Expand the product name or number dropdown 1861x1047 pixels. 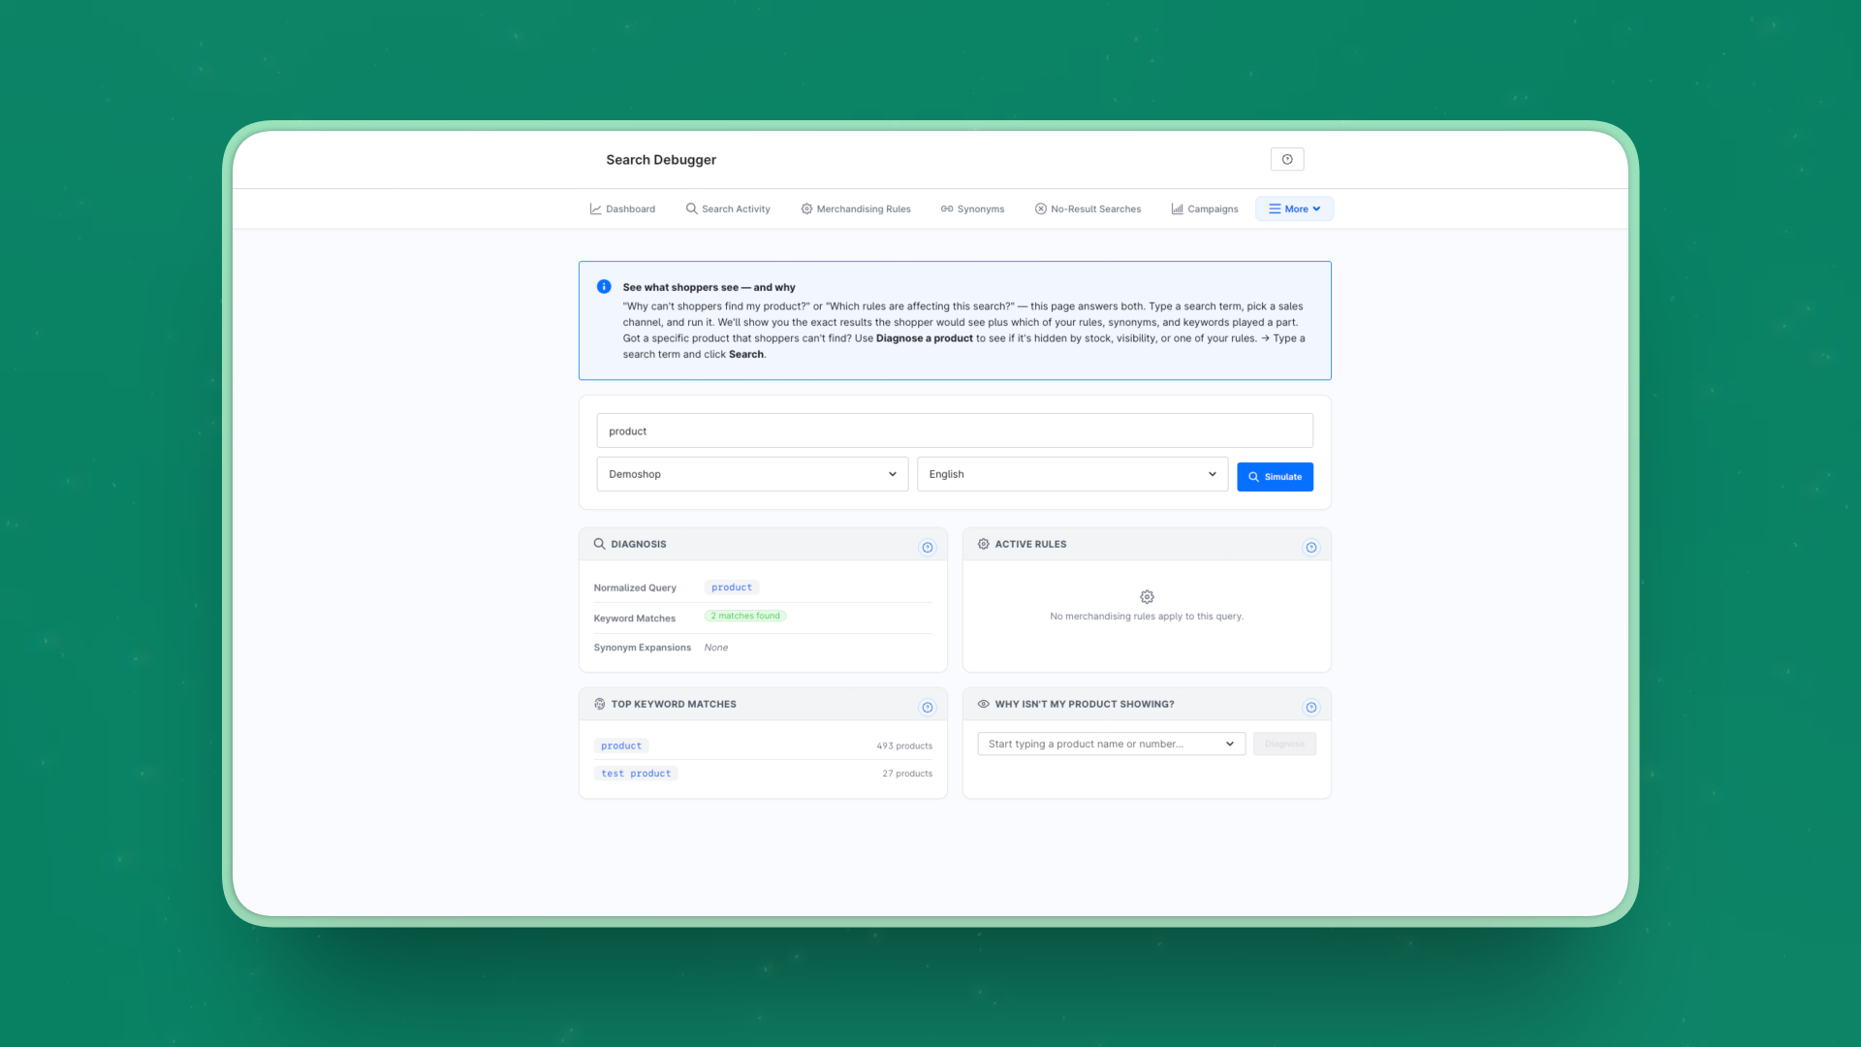pyautogui.click(x=1111, y=744)
